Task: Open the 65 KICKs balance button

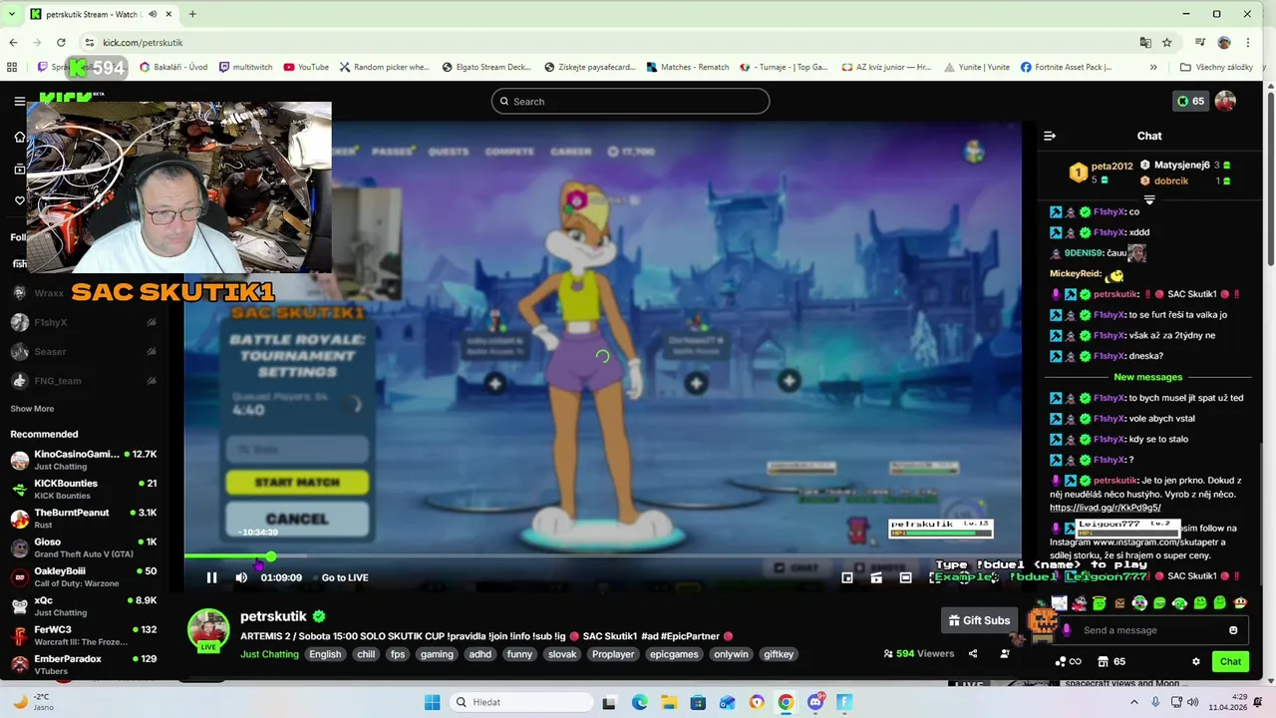Action: [x=1190, y=101]
